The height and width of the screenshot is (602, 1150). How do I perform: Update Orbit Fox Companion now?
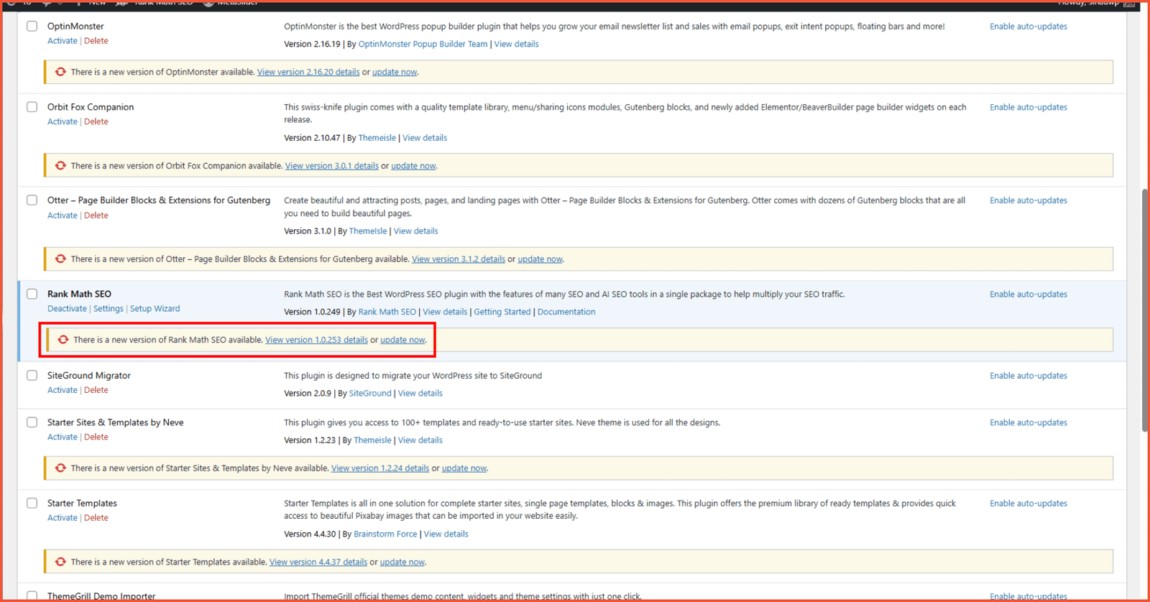413,166
